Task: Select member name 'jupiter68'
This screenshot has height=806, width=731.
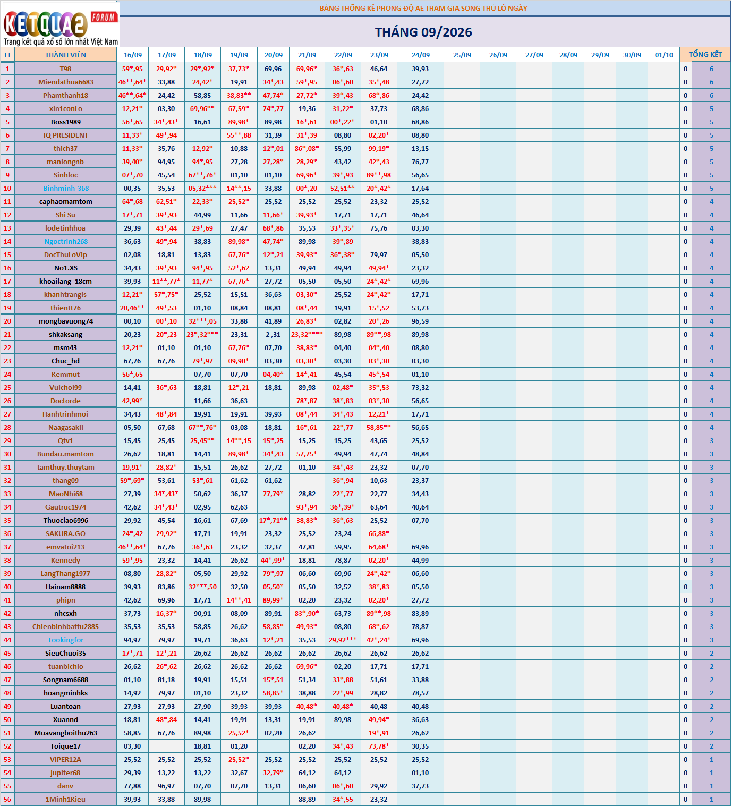Action: pos(65,773)
